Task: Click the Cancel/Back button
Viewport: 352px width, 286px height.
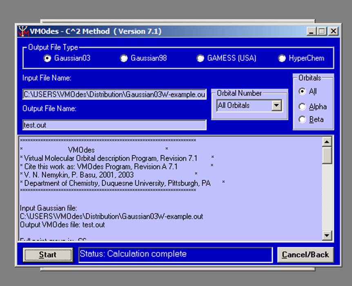Action: 305,255
